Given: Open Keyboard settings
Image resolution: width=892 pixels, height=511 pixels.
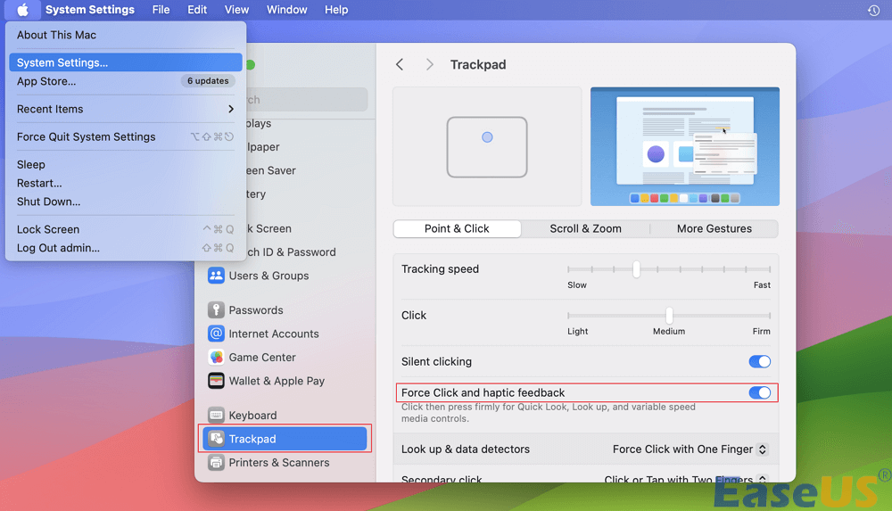Looking at the screenshot, I should [x=285, y=416].
